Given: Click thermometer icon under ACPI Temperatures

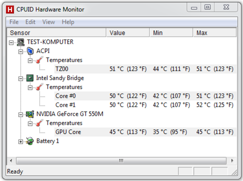Looking at the screenshot, I should [39, 60].
